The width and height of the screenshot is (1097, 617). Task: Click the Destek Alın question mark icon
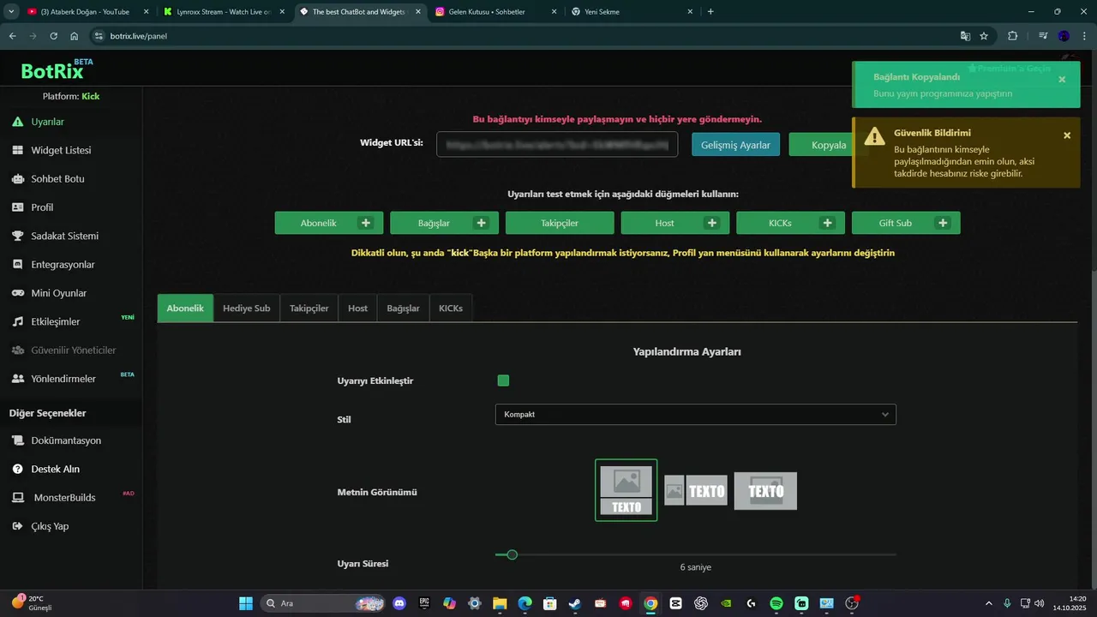17,469
